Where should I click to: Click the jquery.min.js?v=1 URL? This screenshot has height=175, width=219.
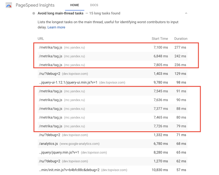point(59,152)
